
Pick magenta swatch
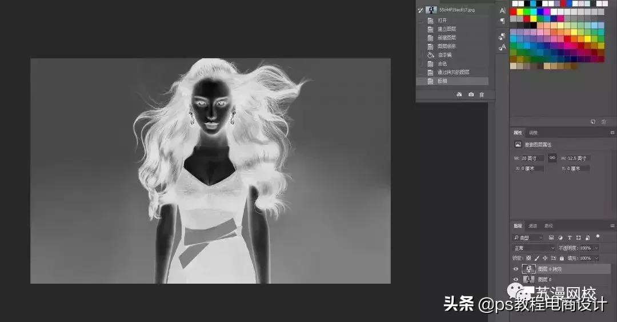547,12
